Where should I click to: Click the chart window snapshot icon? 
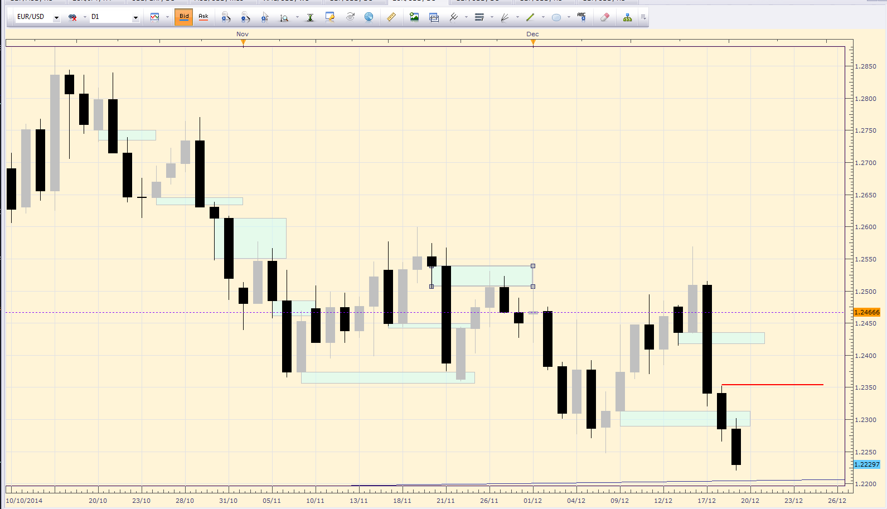[x=434, y=17]
